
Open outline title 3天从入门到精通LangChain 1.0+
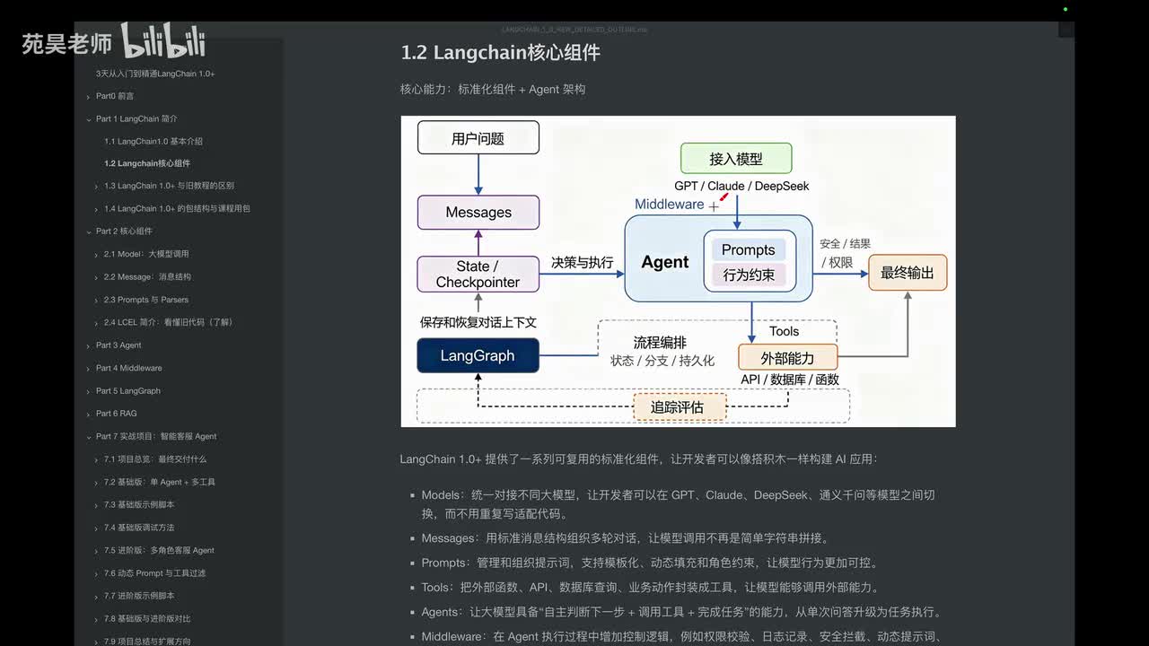click(x=155, y=74)
